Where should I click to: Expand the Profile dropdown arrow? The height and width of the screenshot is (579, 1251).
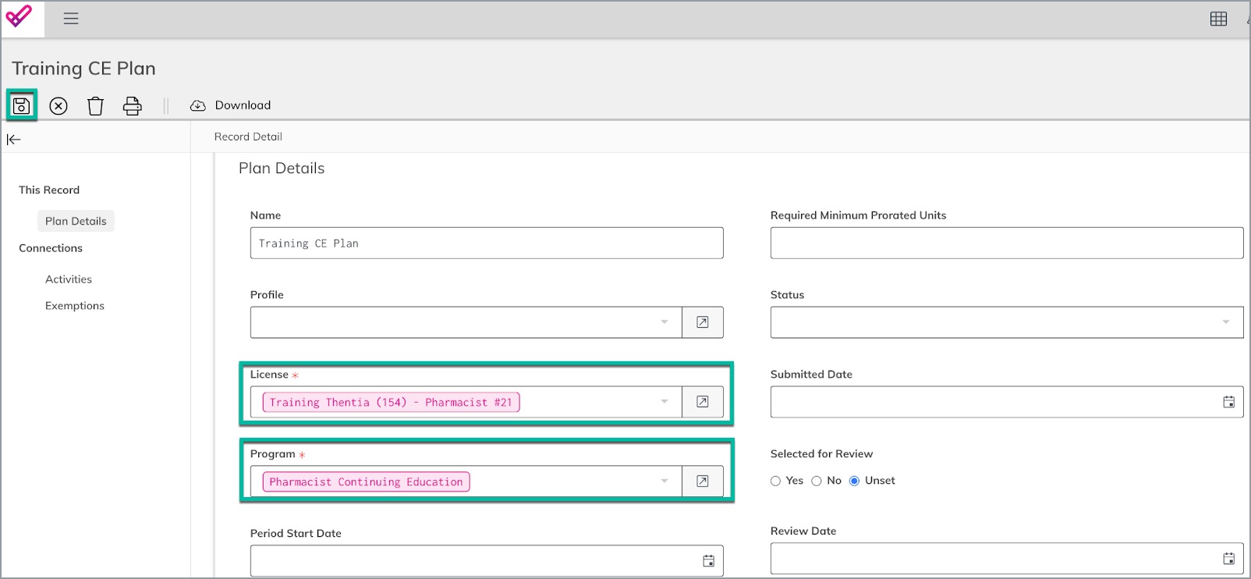coord(664,322)
